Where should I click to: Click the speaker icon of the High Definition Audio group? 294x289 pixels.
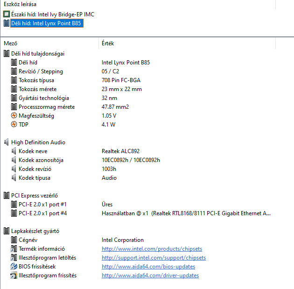point(7,142)
